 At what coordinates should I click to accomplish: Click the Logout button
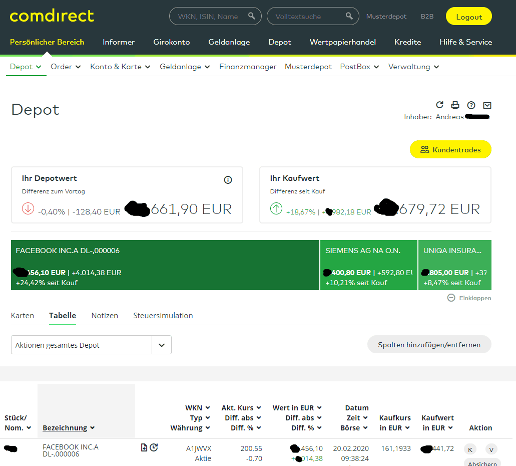tap(468, 16)
